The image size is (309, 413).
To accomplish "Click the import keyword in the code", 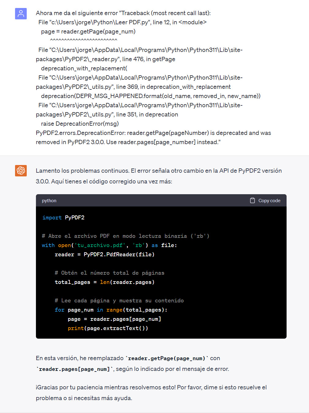I will (x=52, y=218).
